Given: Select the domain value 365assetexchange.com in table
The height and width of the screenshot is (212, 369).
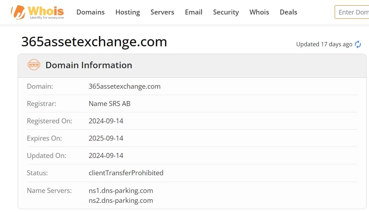Looking at the screenshot, I should point(124,86).
